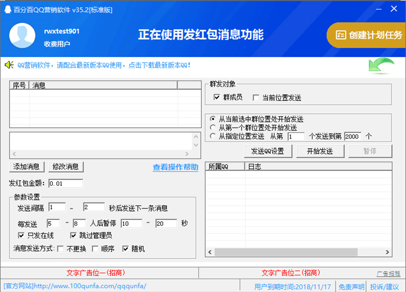406x292 pixels.
Task: Click 添加消息 button
Action: [x=26, y=167]
